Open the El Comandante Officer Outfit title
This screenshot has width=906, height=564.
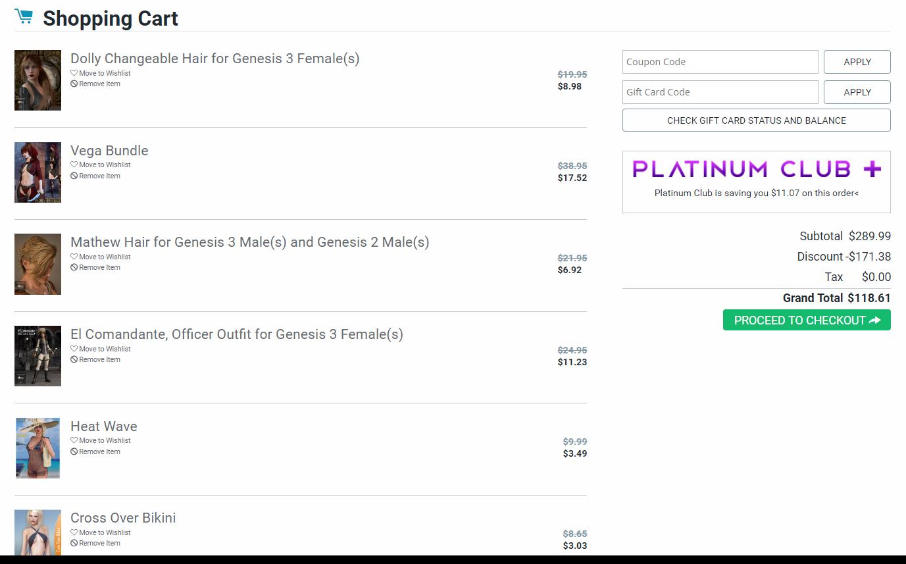point(236,334)
